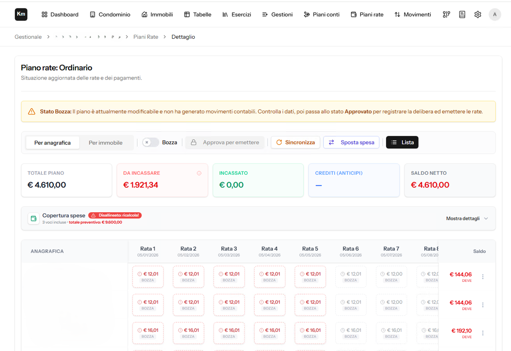The width and height of the screenshot is (511, 351).
Task: Click € 192,10 saldo value
Action: 461,331
